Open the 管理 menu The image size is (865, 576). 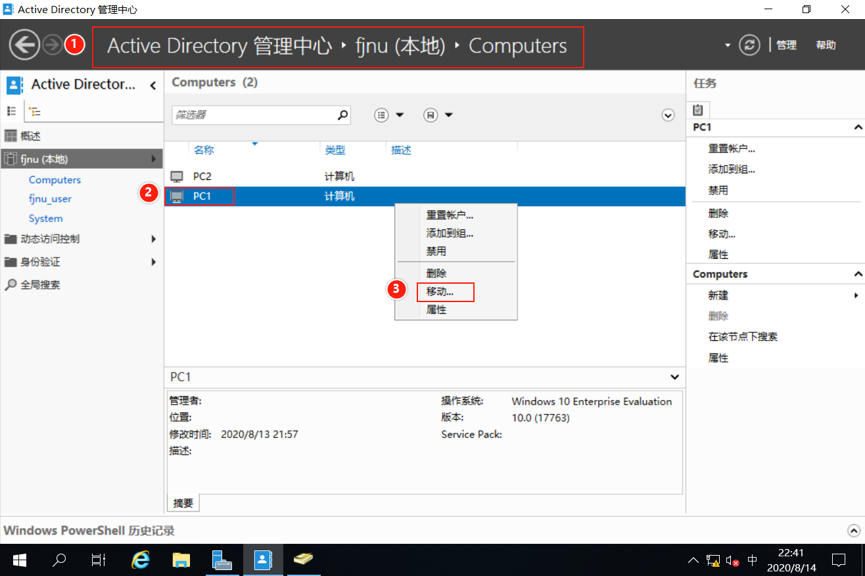[x=786, y=45]
